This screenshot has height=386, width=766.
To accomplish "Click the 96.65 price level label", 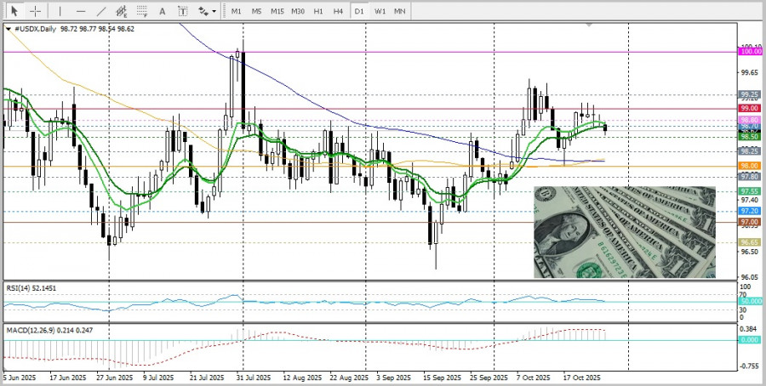I will (749, 242).
